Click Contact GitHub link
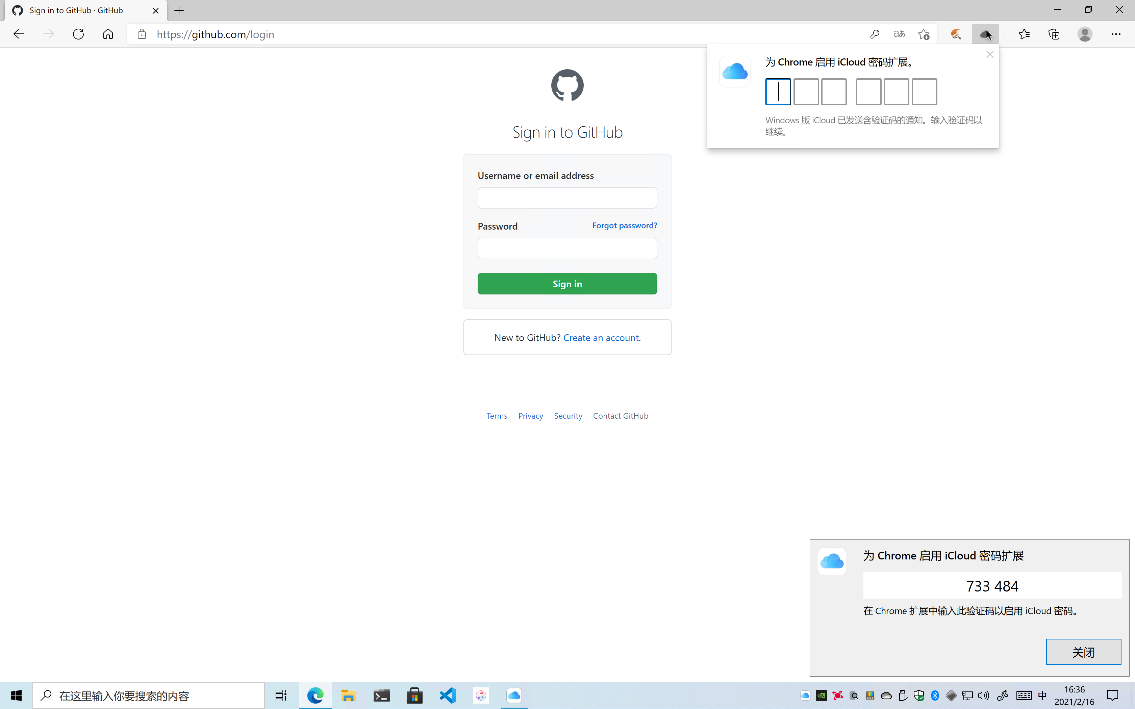The image size is (1135, 709). coord(621,416)
